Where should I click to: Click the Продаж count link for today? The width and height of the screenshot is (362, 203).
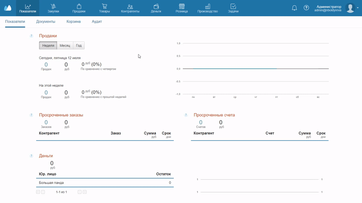pyautogui.click(x=46, y=65)
